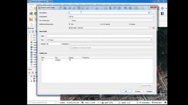Viewport: 188px width, 105px height.
Task: Expand the E:\ drive in Browser tree
Action: 28,38
